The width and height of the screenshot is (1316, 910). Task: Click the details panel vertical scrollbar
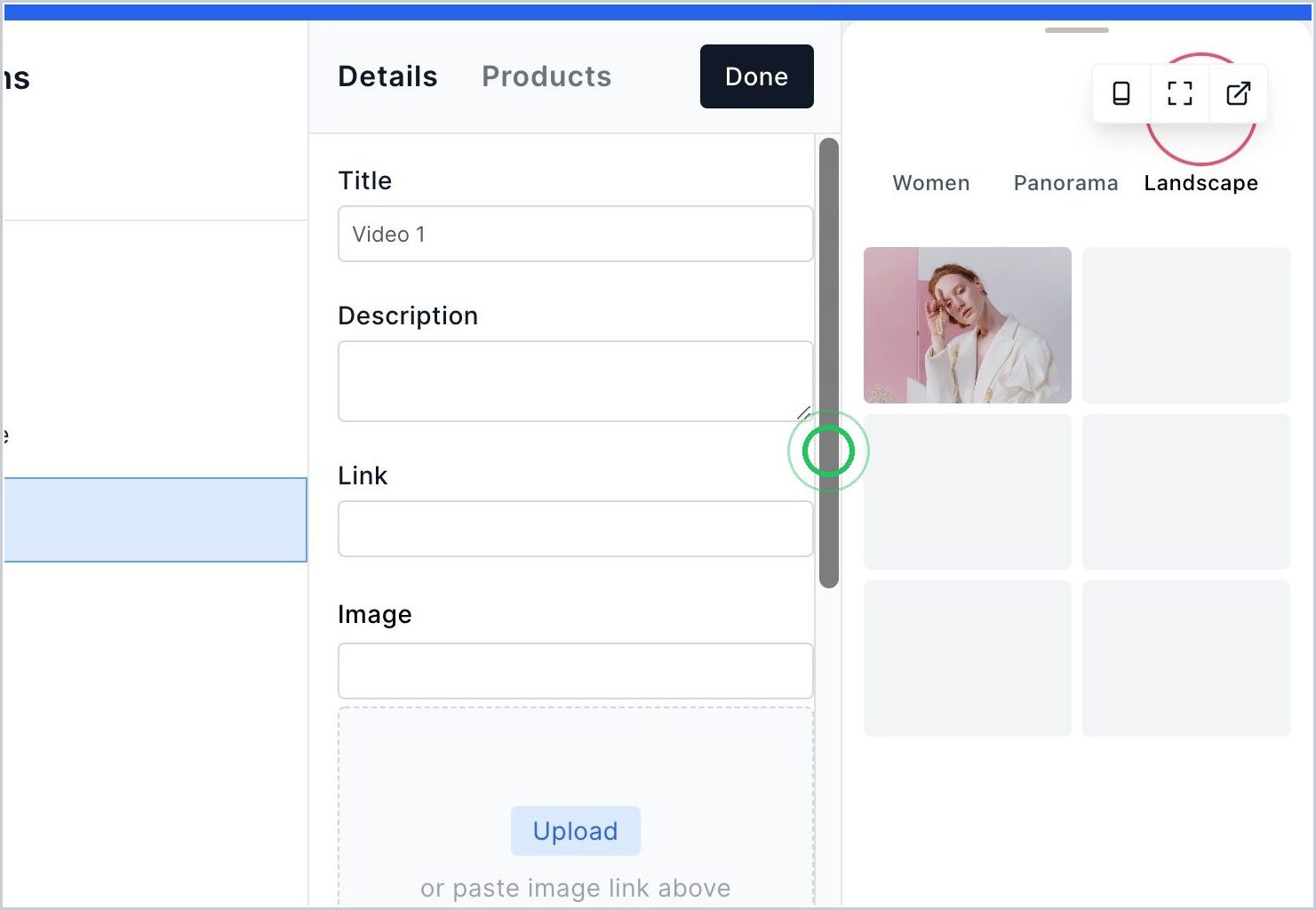pyautogui.click(x=829, y=363)
